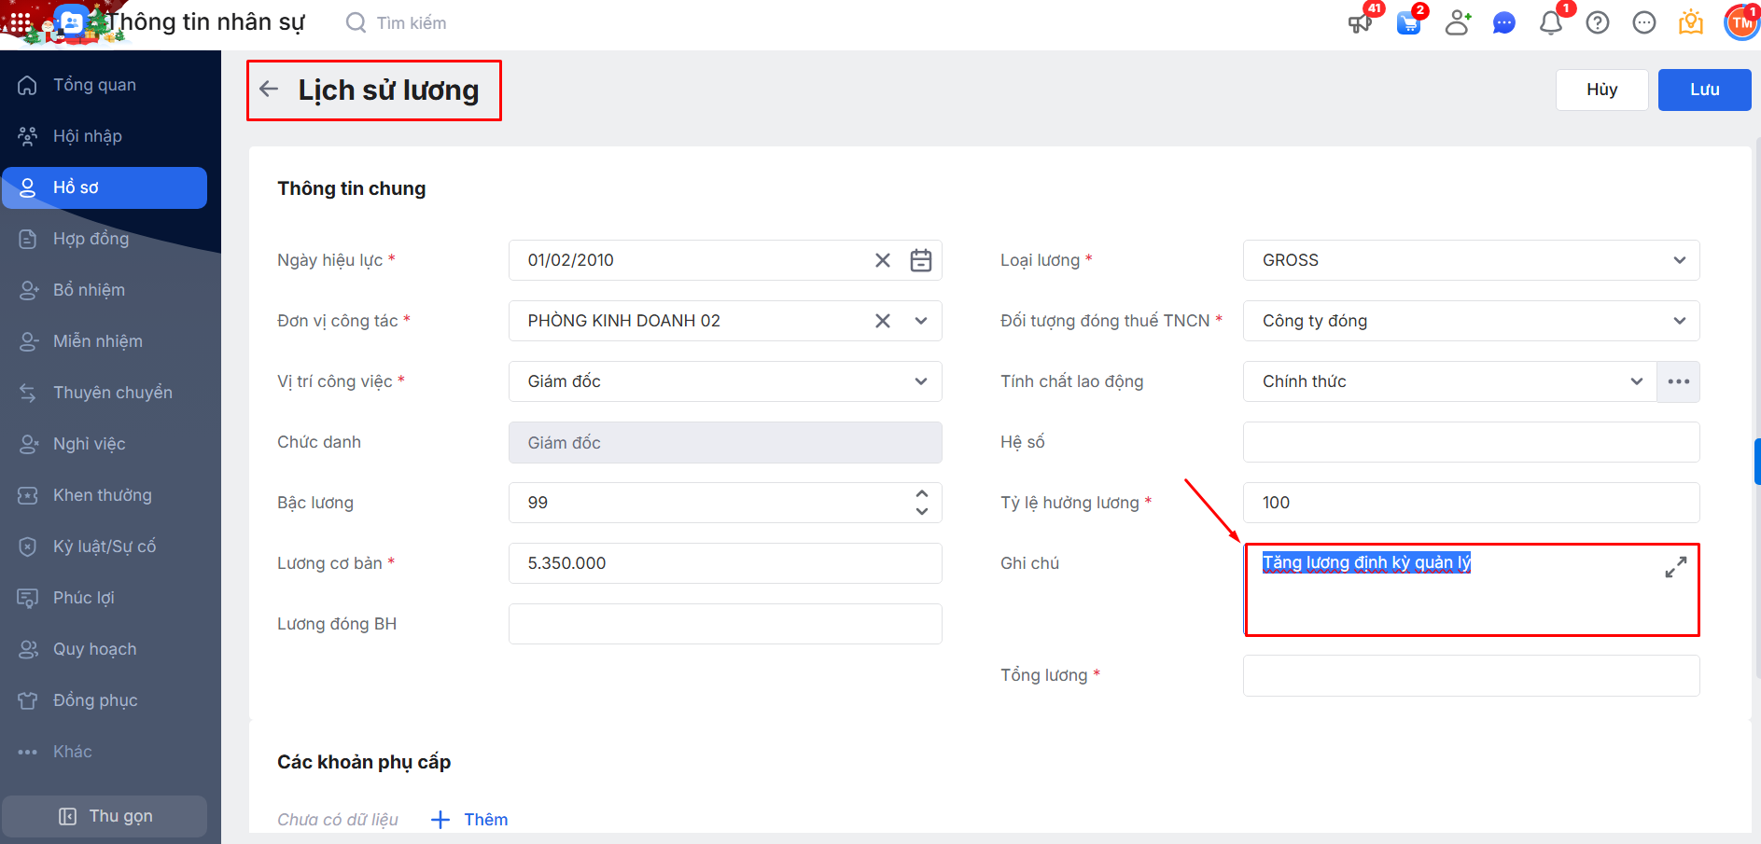
Task: Open Khen thưởng in the sidebar
Action: (102, 495)
